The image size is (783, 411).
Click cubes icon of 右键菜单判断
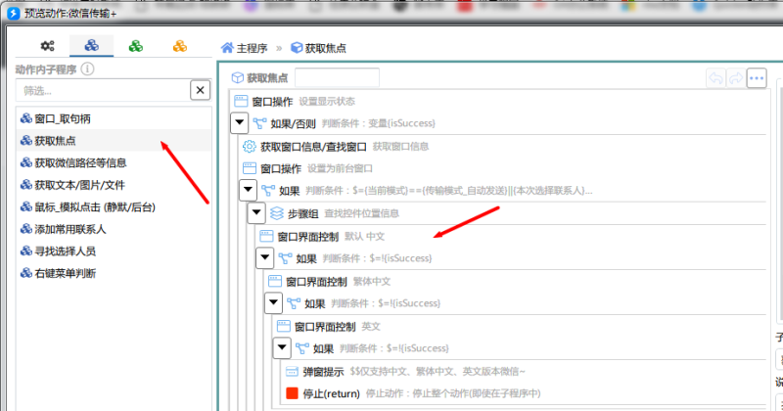click(26, 273)
